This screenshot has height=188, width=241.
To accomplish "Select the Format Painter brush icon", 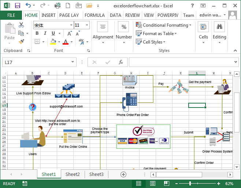I will (21, 41).
